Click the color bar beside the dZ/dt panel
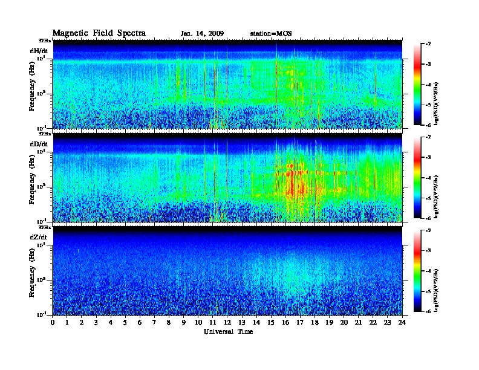Viewport: 479px width, 370px height. [x=417, y=271]
